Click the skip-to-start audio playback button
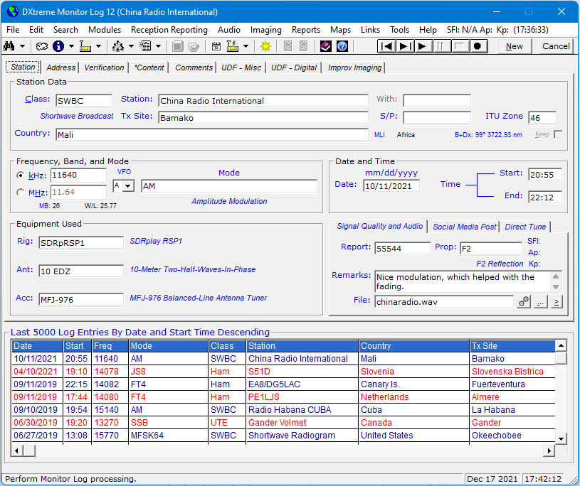 click(386, 46)
